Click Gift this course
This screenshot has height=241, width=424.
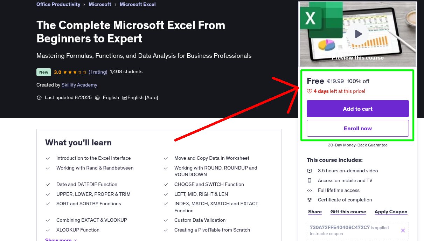348,212
